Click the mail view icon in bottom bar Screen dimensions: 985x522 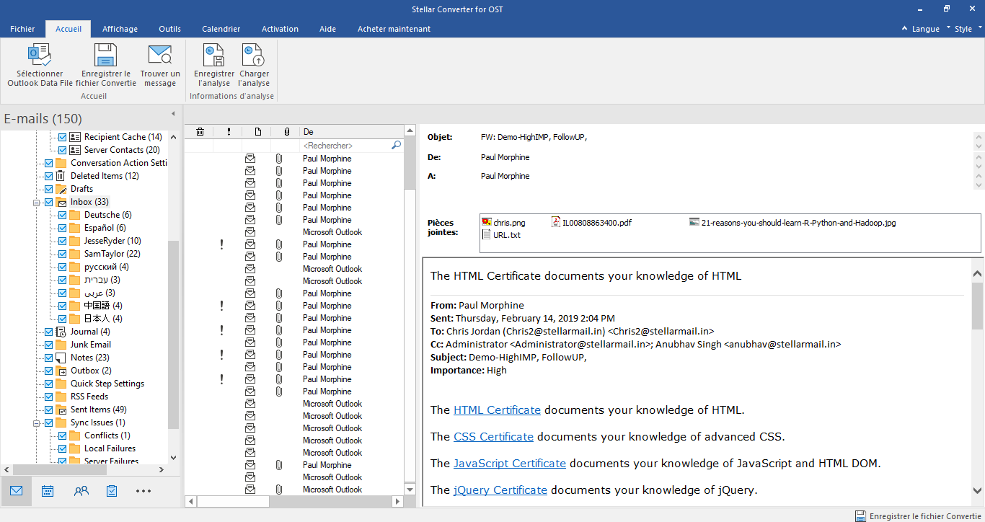(x=16, y=491)
